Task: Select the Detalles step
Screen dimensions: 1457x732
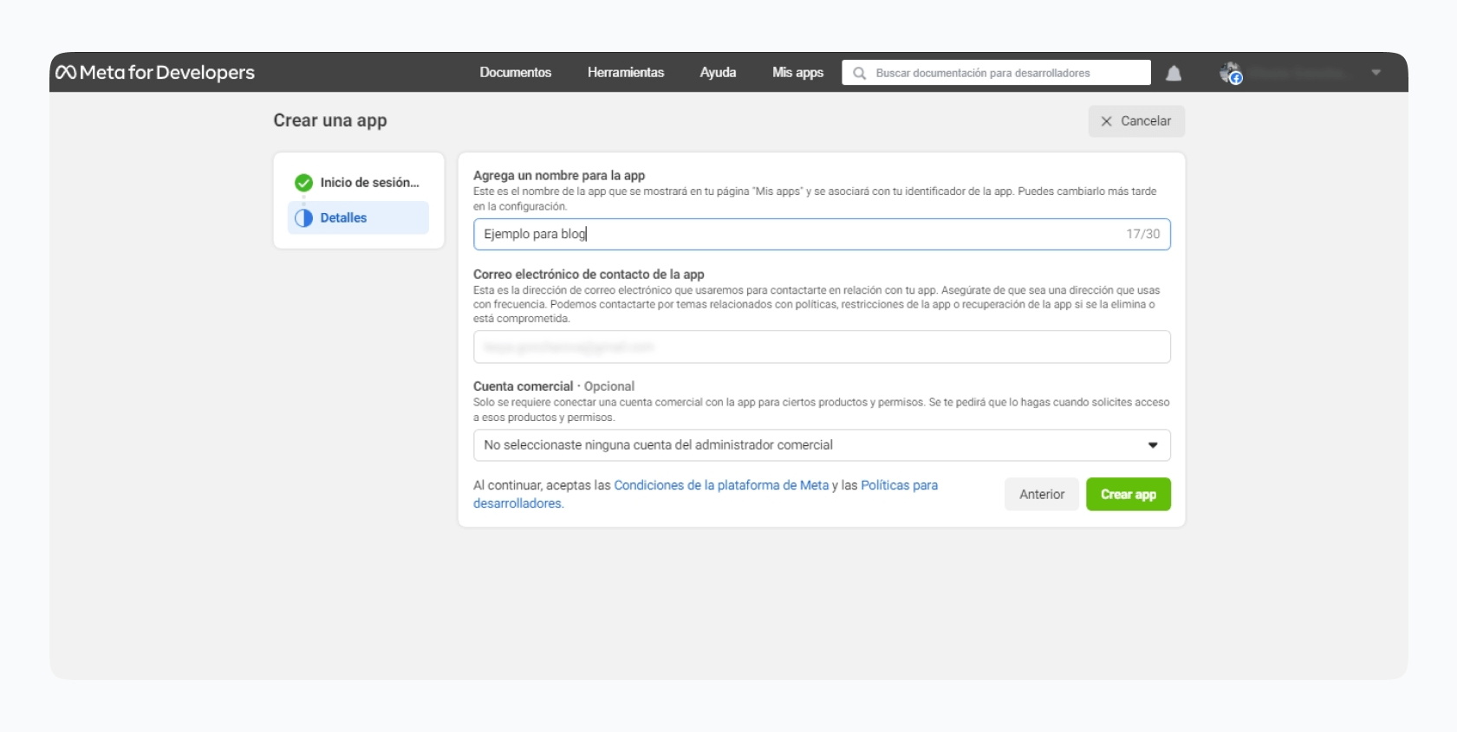Action: (x=358, y=218)
